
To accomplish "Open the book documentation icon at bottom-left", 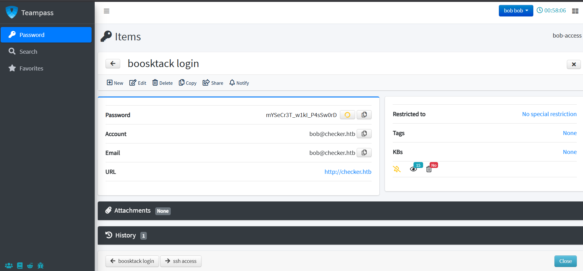I will 20,266.
